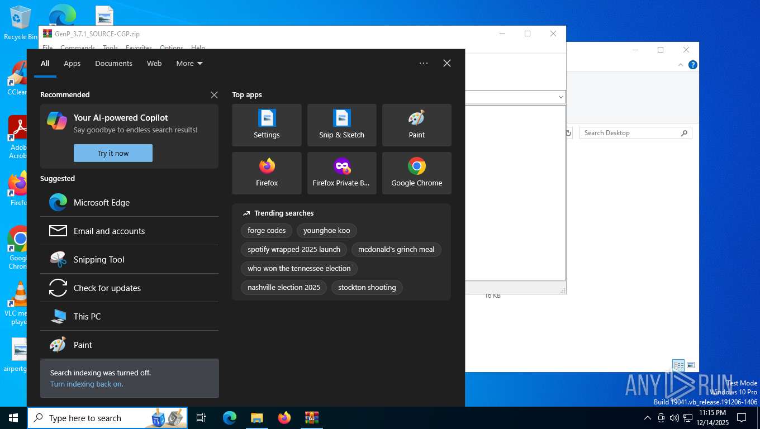
Task: Open VLC media player desktop shortcut
Action: [x=18, y=303]
